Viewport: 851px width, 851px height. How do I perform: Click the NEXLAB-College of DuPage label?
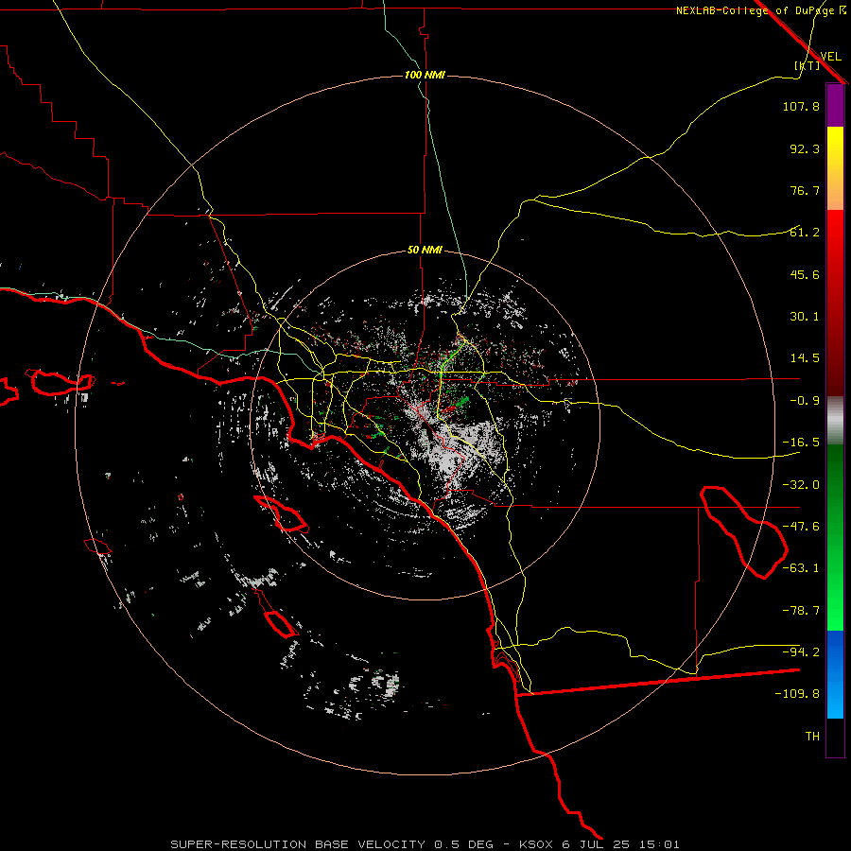pyautogui.click(x=761, y=10)
